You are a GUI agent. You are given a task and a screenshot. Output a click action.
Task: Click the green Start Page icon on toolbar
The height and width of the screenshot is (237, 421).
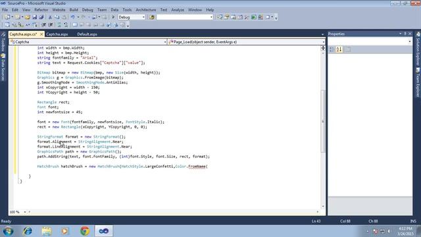(254, 17)
